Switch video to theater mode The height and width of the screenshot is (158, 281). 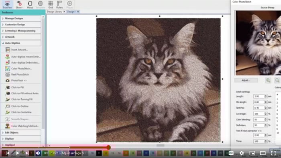click(263, 153)
